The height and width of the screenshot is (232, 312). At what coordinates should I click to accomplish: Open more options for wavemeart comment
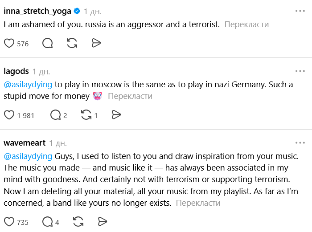(x=300, y=143)
